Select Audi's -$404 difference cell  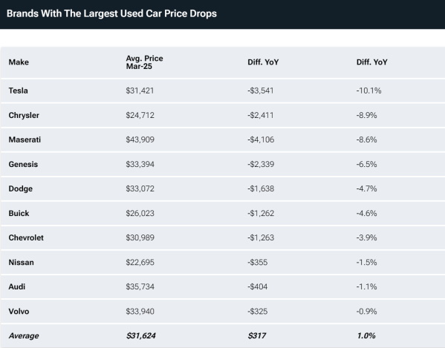pos(257,287)
